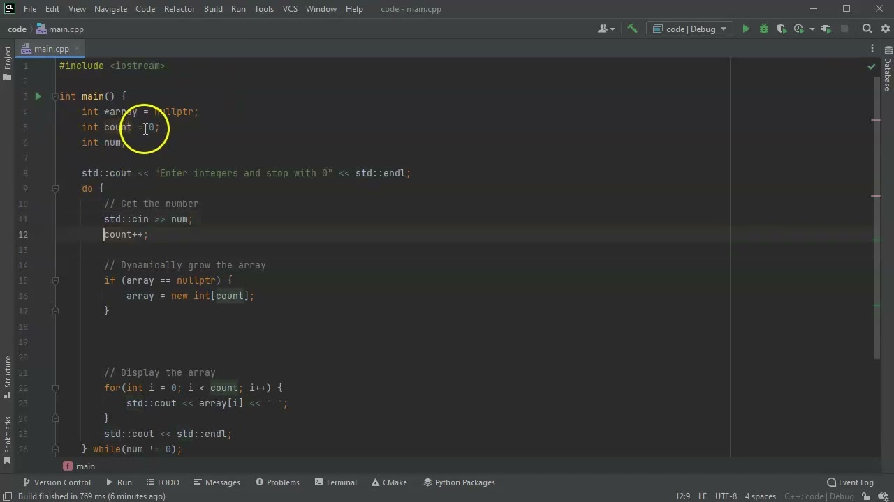Image resolution: width=894 pixels, height=502 pixels.
Task: Click the main breadcrumb below the editor
Action: (85, 466)
